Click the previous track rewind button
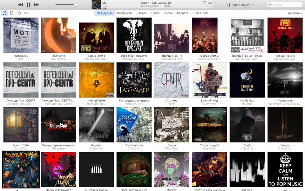Image resolution: width=305 pixels, height=191 pixels. pyautogui.click(x=20, y=4)
